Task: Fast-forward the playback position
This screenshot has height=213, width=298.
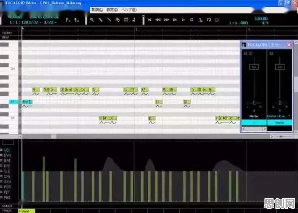Action: (166, 20)
